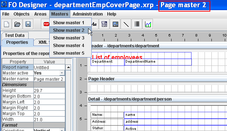Export using the red PDF icon
The image size is (227, 131).
[x=46, y=24]
